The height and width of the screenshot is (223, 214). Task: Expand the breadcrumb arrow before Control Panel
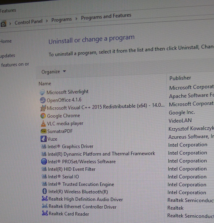click(10, 23)
